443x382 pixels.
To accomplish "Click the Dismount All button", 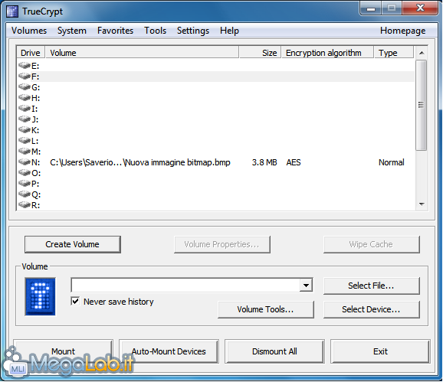I will 274,351.
